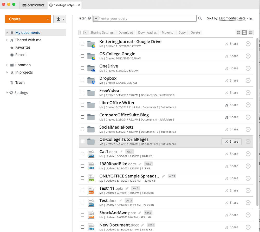The height and width of the screenshot is (232, 260).
Task: Open the Trash section
Action: point(20,82)
